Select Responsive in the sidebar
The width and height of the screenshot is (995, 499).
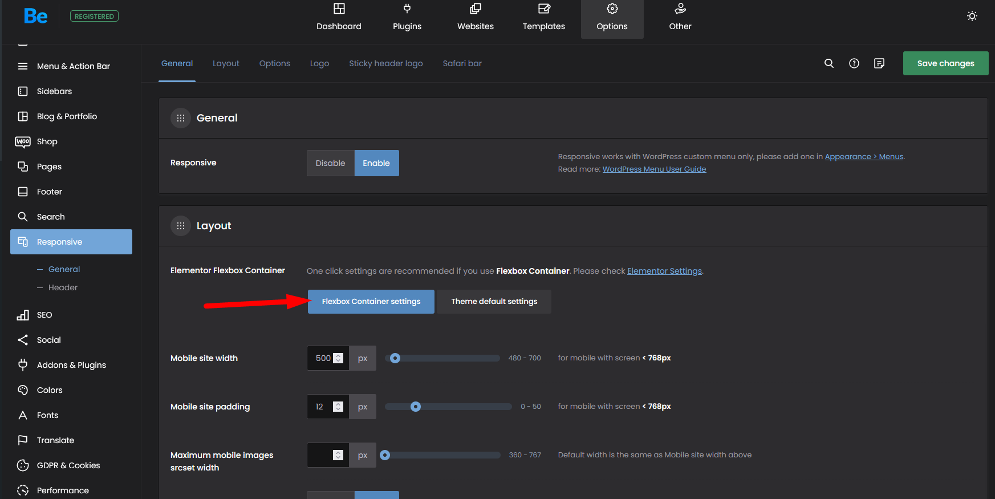point(71,242)
